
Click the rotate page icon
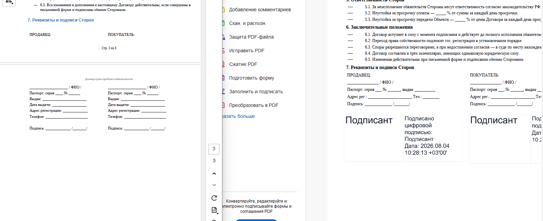(x=214, y=198)
